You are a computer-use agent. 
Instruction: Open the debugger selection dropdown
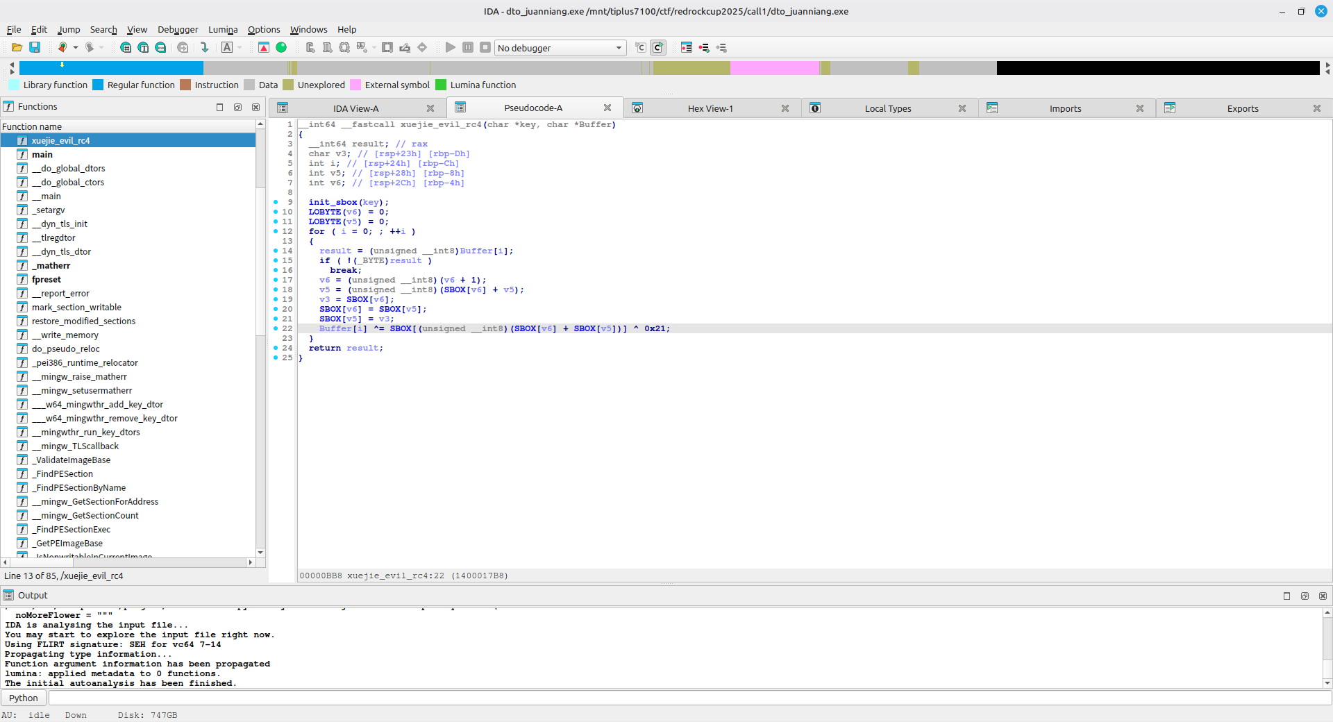tap(560, 48)
